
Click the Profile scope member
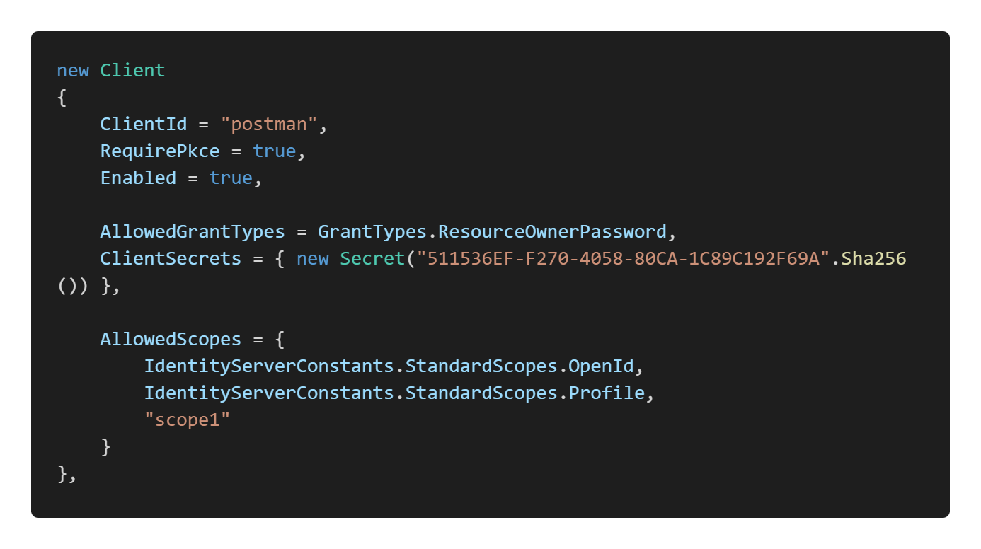607,393
